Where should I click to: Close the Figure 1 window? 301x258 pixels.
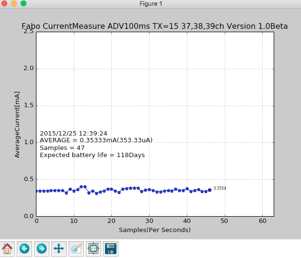click(4, 4)
